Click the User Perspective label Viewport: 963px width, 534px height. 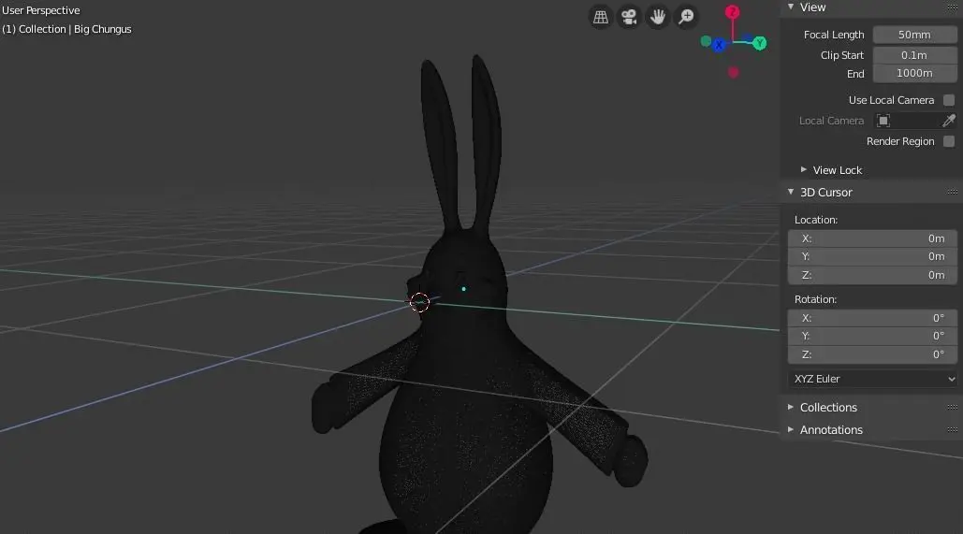coord(41,10)
